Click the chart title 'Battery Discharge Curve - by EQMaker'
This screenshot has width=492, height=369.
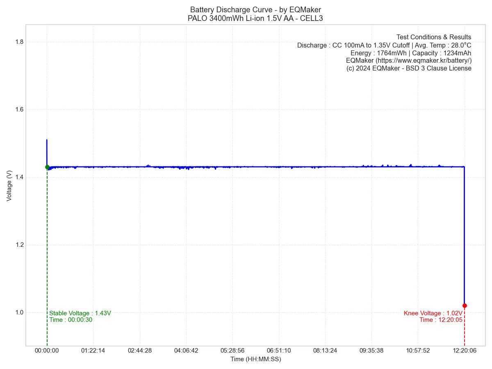pyautogui.click(x=255, y=10)
